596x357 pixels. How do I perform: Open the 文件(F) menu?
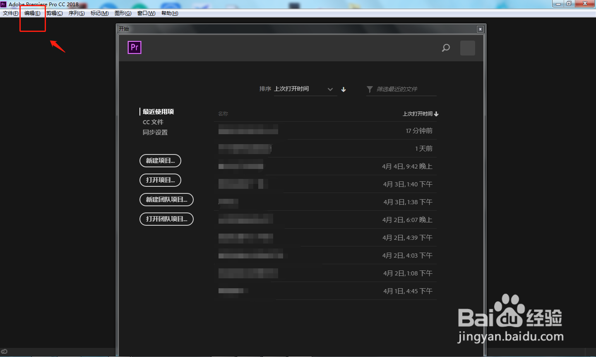(x=11, y=13)
